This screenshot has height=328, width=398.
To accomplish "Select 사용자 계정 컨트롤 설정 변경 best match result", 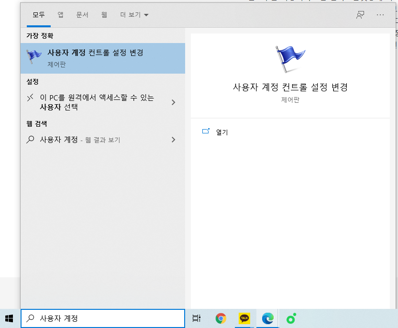I will coord(103,58).
